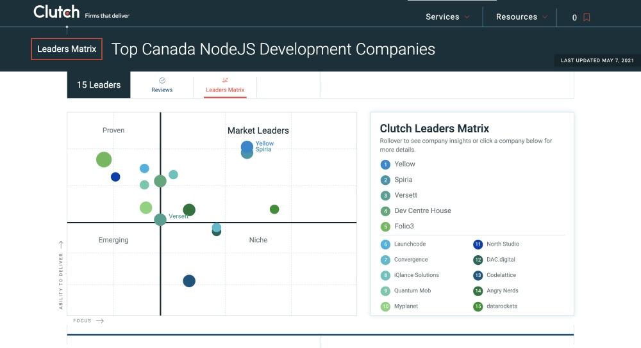
Task: Click number 9 badge beside Quantum Mob
Action: click(x=385, y=291)
